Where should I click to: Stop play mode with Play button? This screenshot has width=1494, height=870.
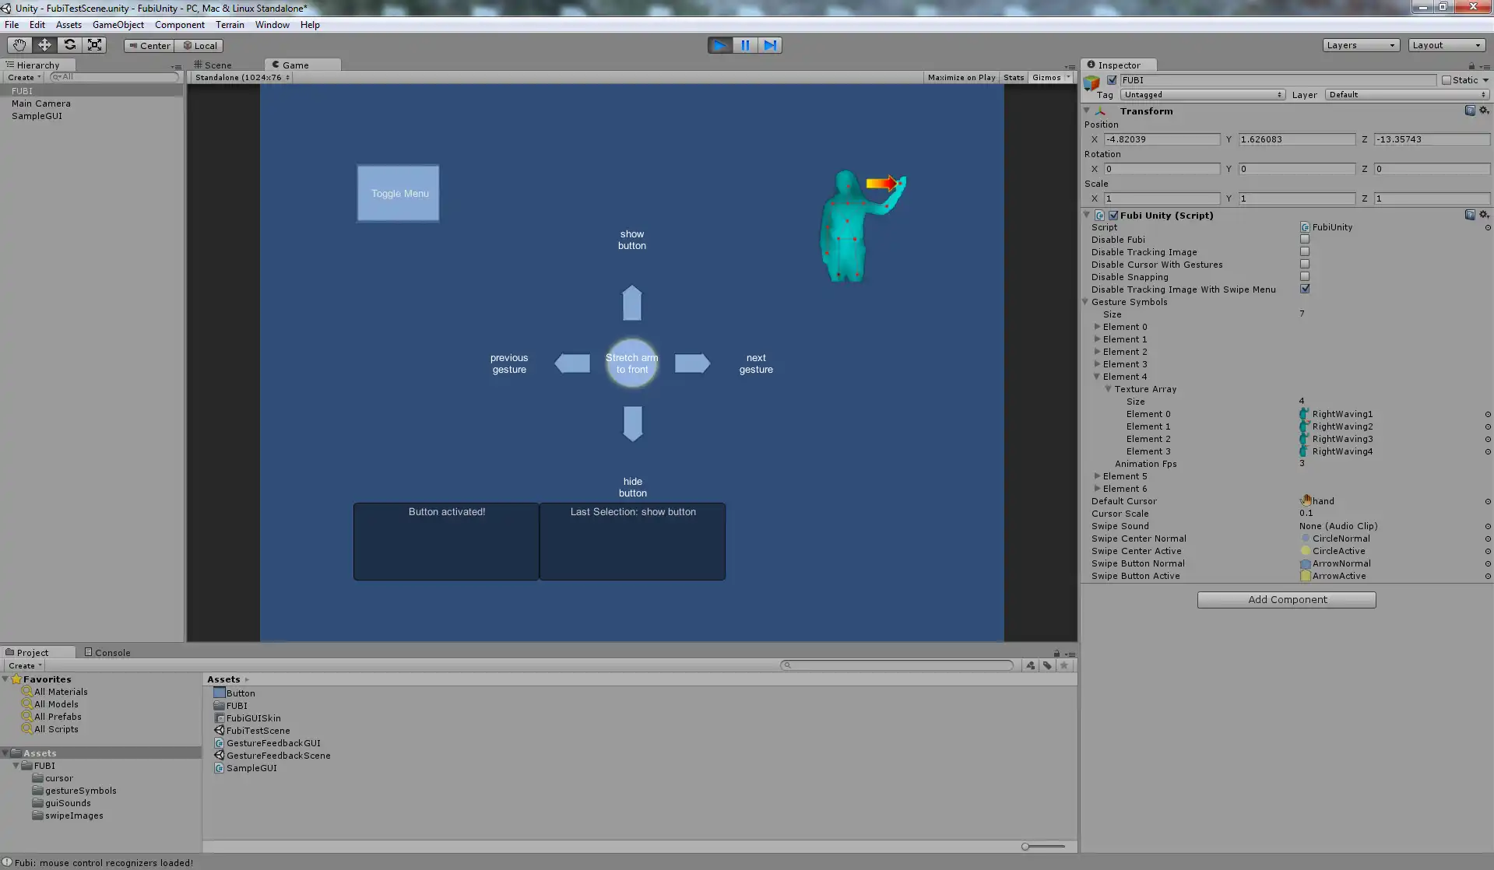720,45
